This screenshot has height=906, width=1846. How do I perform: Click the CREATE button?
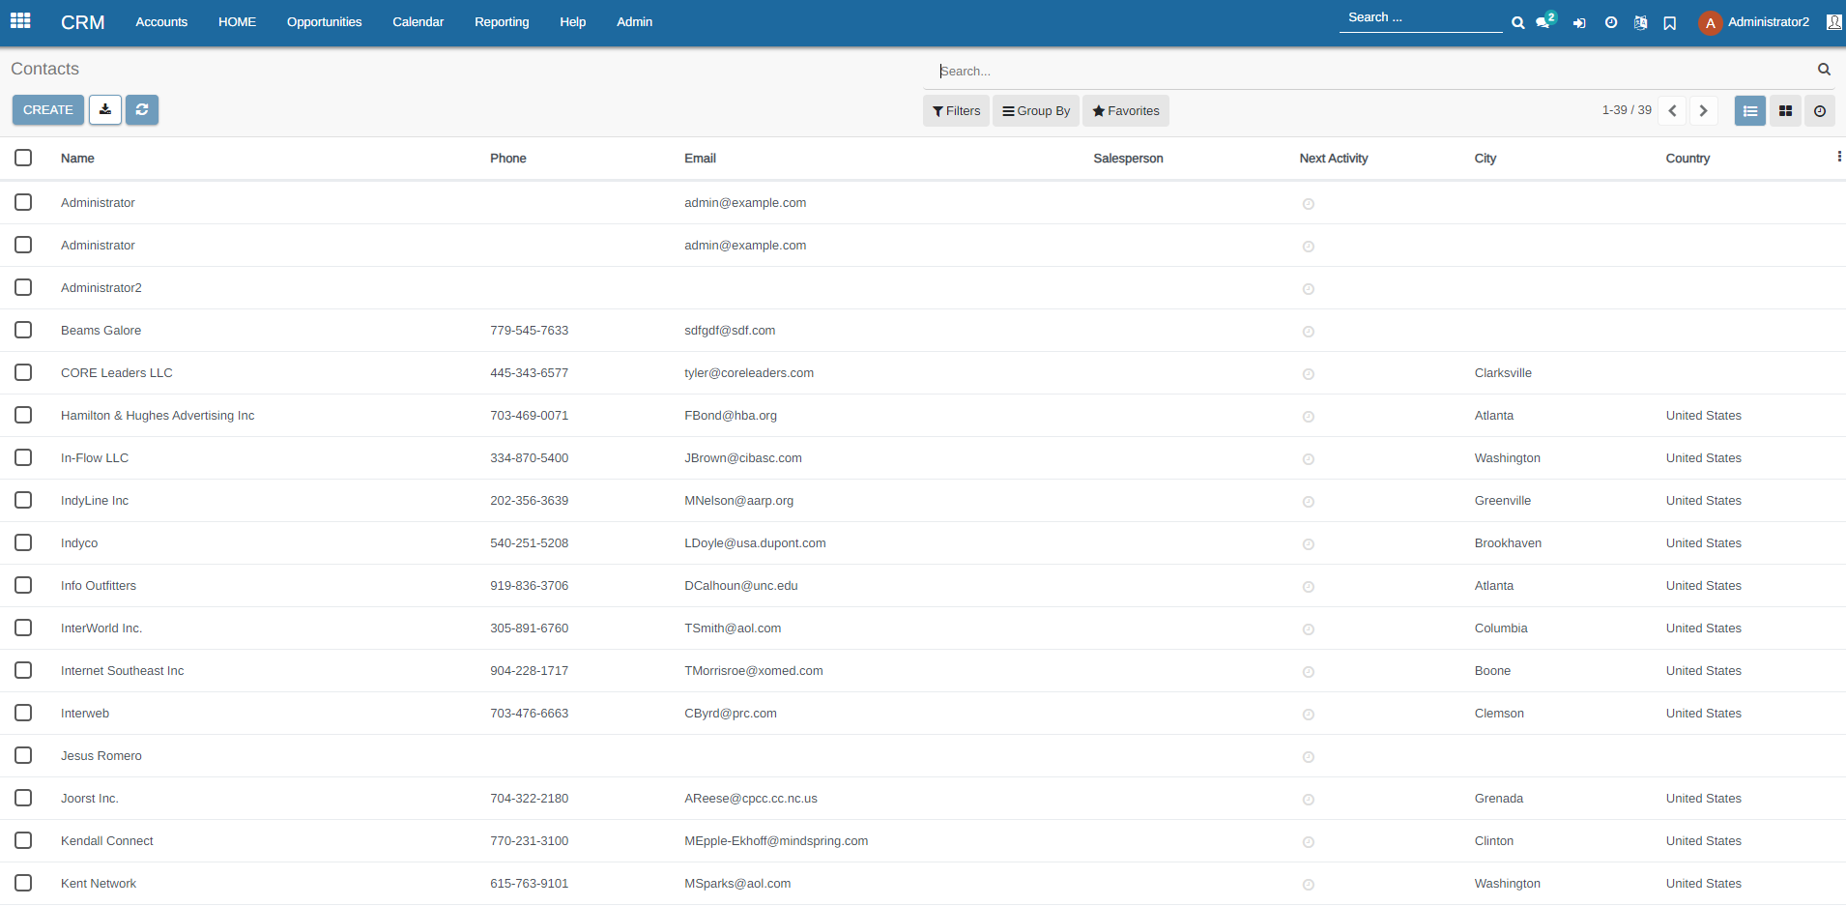point(48,110)
